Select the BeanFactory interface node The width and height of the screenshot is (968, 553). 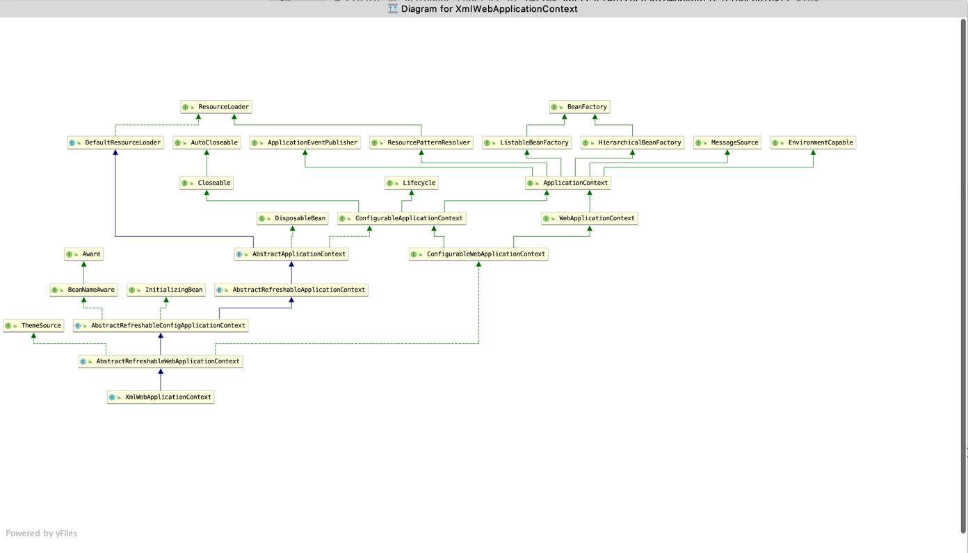click(580, 107)
